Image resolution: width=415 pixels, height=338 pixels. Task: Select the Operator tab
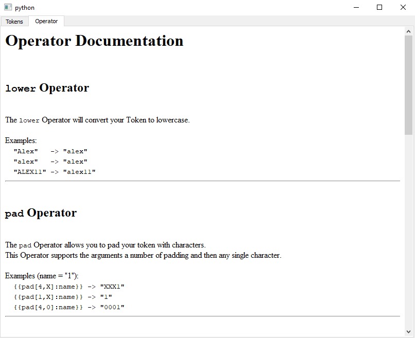46,21
